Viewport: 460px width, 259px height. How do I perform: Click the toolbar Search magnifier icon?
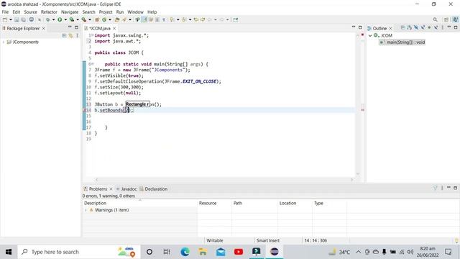[x=436, y=19]
